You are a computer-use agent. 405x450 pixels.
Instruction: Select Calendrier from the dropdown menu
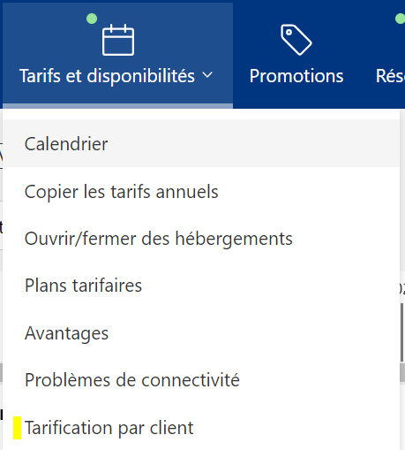click(201, 143)
